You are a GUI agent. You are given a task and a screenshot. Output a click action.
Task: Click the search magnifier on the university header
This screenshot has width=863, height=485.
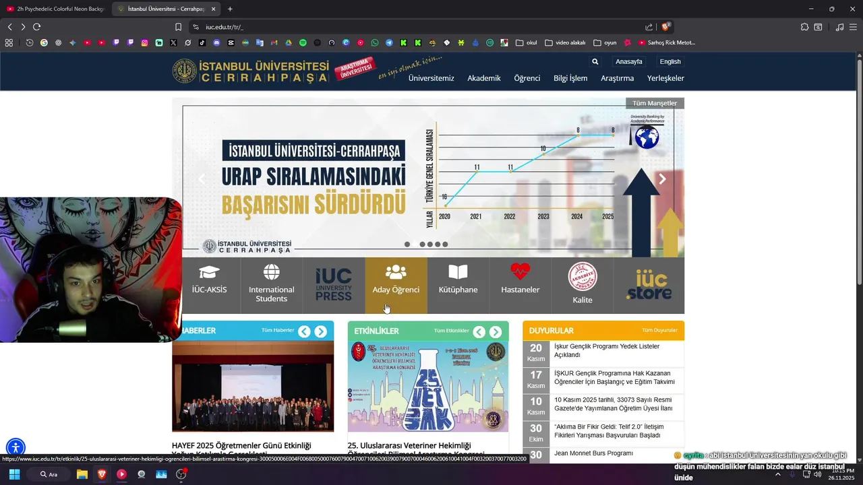pyautogui.click(x=595, y=61)
